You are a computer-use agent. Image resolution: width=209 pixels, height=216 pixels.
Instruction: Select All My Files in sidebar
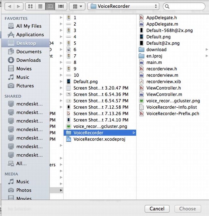(25, 26)
